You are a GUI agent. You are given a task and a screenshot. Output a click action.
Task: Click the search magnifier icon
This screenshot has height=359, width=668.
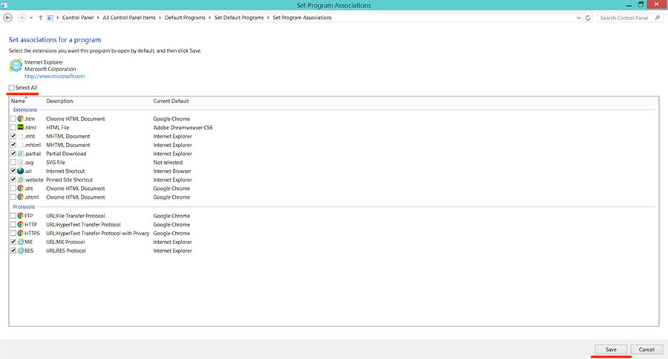pyautogui.click(x=658, y=18)
